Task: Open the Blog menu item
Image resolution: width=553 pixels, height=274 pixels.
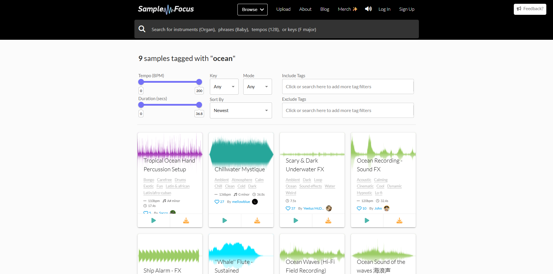Action: (325, 9)
